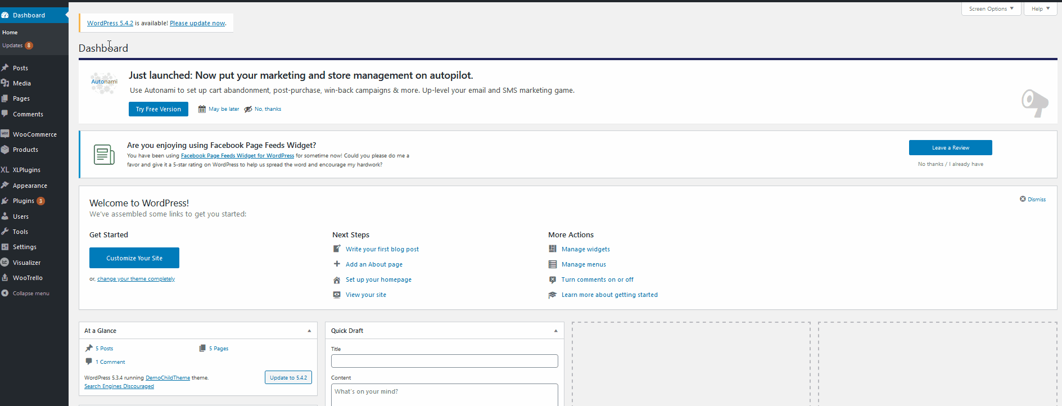Open the Screen Options dropdown
The image size is (1062, 406).
(991, 9)
